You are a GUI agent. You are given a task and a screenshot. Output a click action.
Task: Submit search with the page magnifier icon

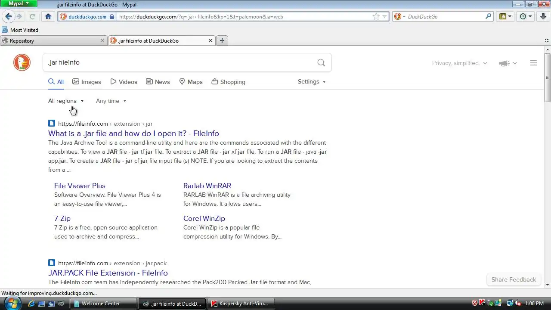(321, 62)
